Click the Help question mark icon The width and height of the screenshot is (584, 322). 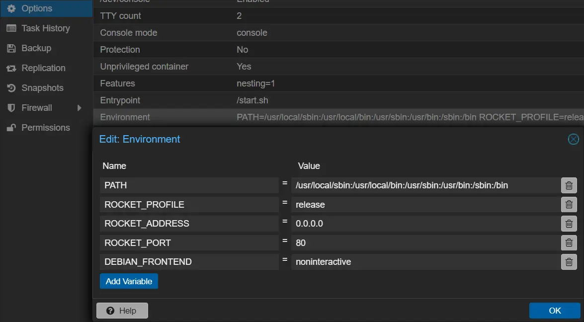point(110,310)
